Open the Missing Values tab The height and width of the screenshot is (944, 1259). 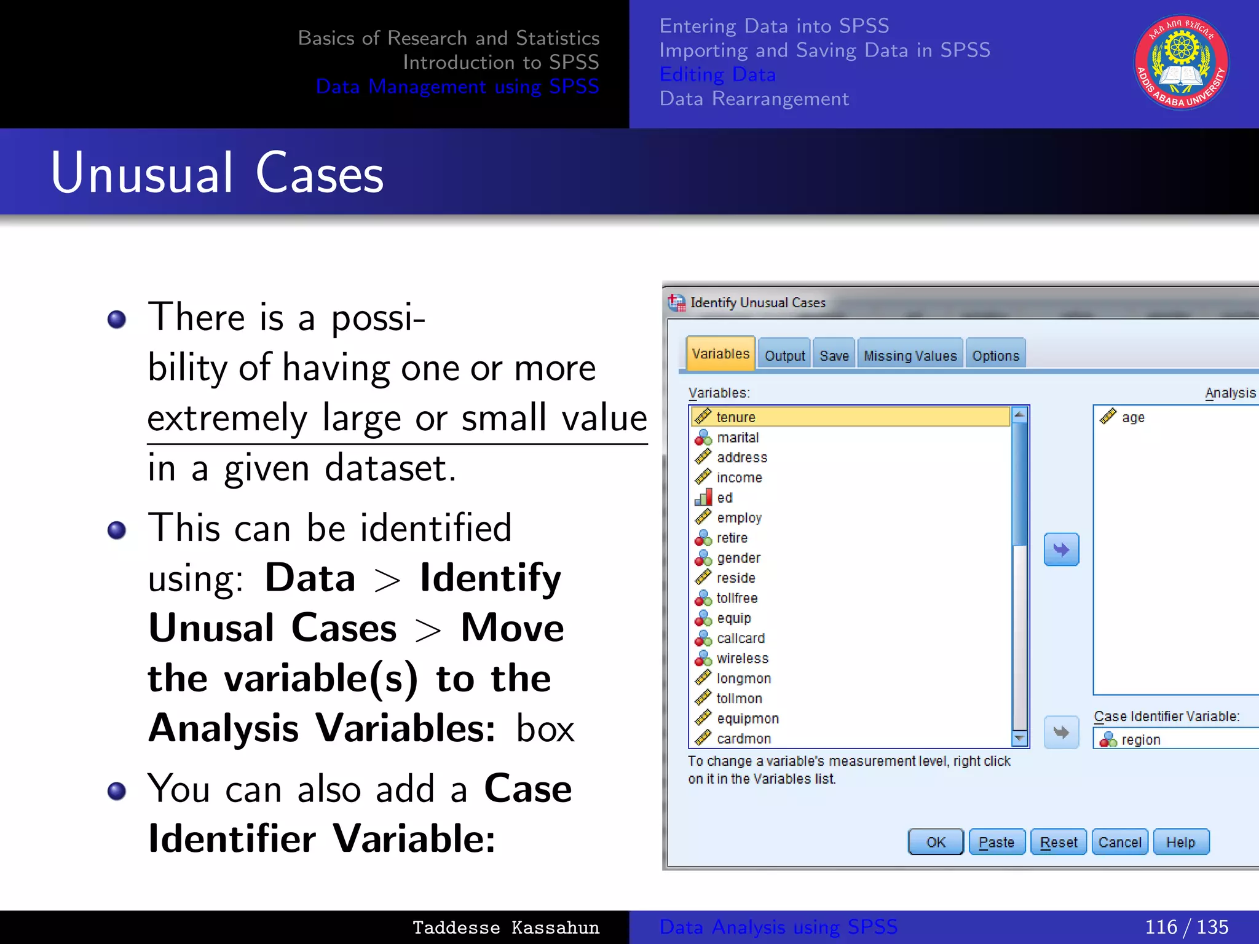tap(910, 355)
